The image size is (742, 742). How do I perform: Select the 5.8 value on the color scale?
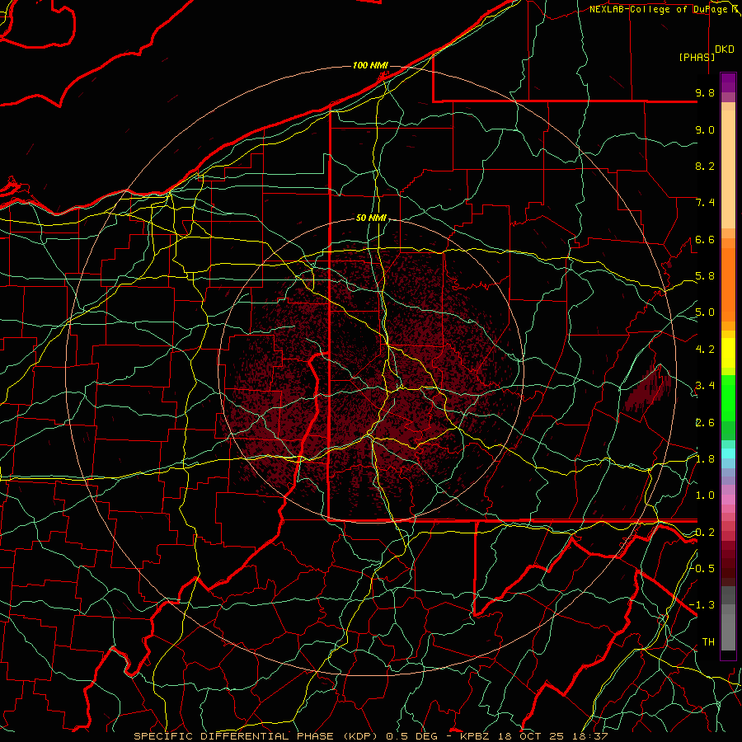[705, 276]
